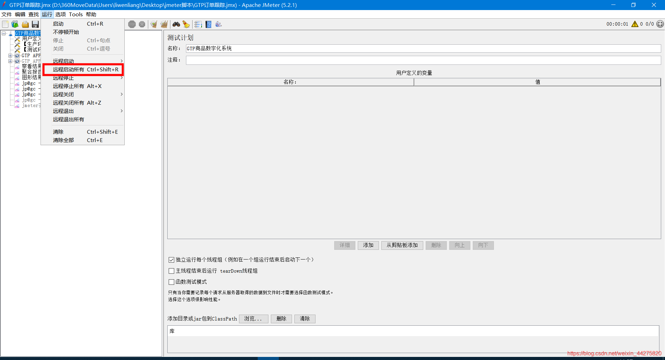
Task: Click the 从剪贴板添加 button
Action: point(402,245)
